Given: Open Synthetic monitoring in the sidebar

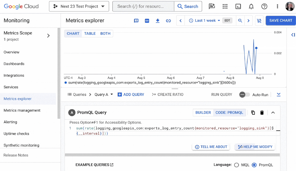Looking at the screenshot, I should pyautogui.click(x=21, y=145).
